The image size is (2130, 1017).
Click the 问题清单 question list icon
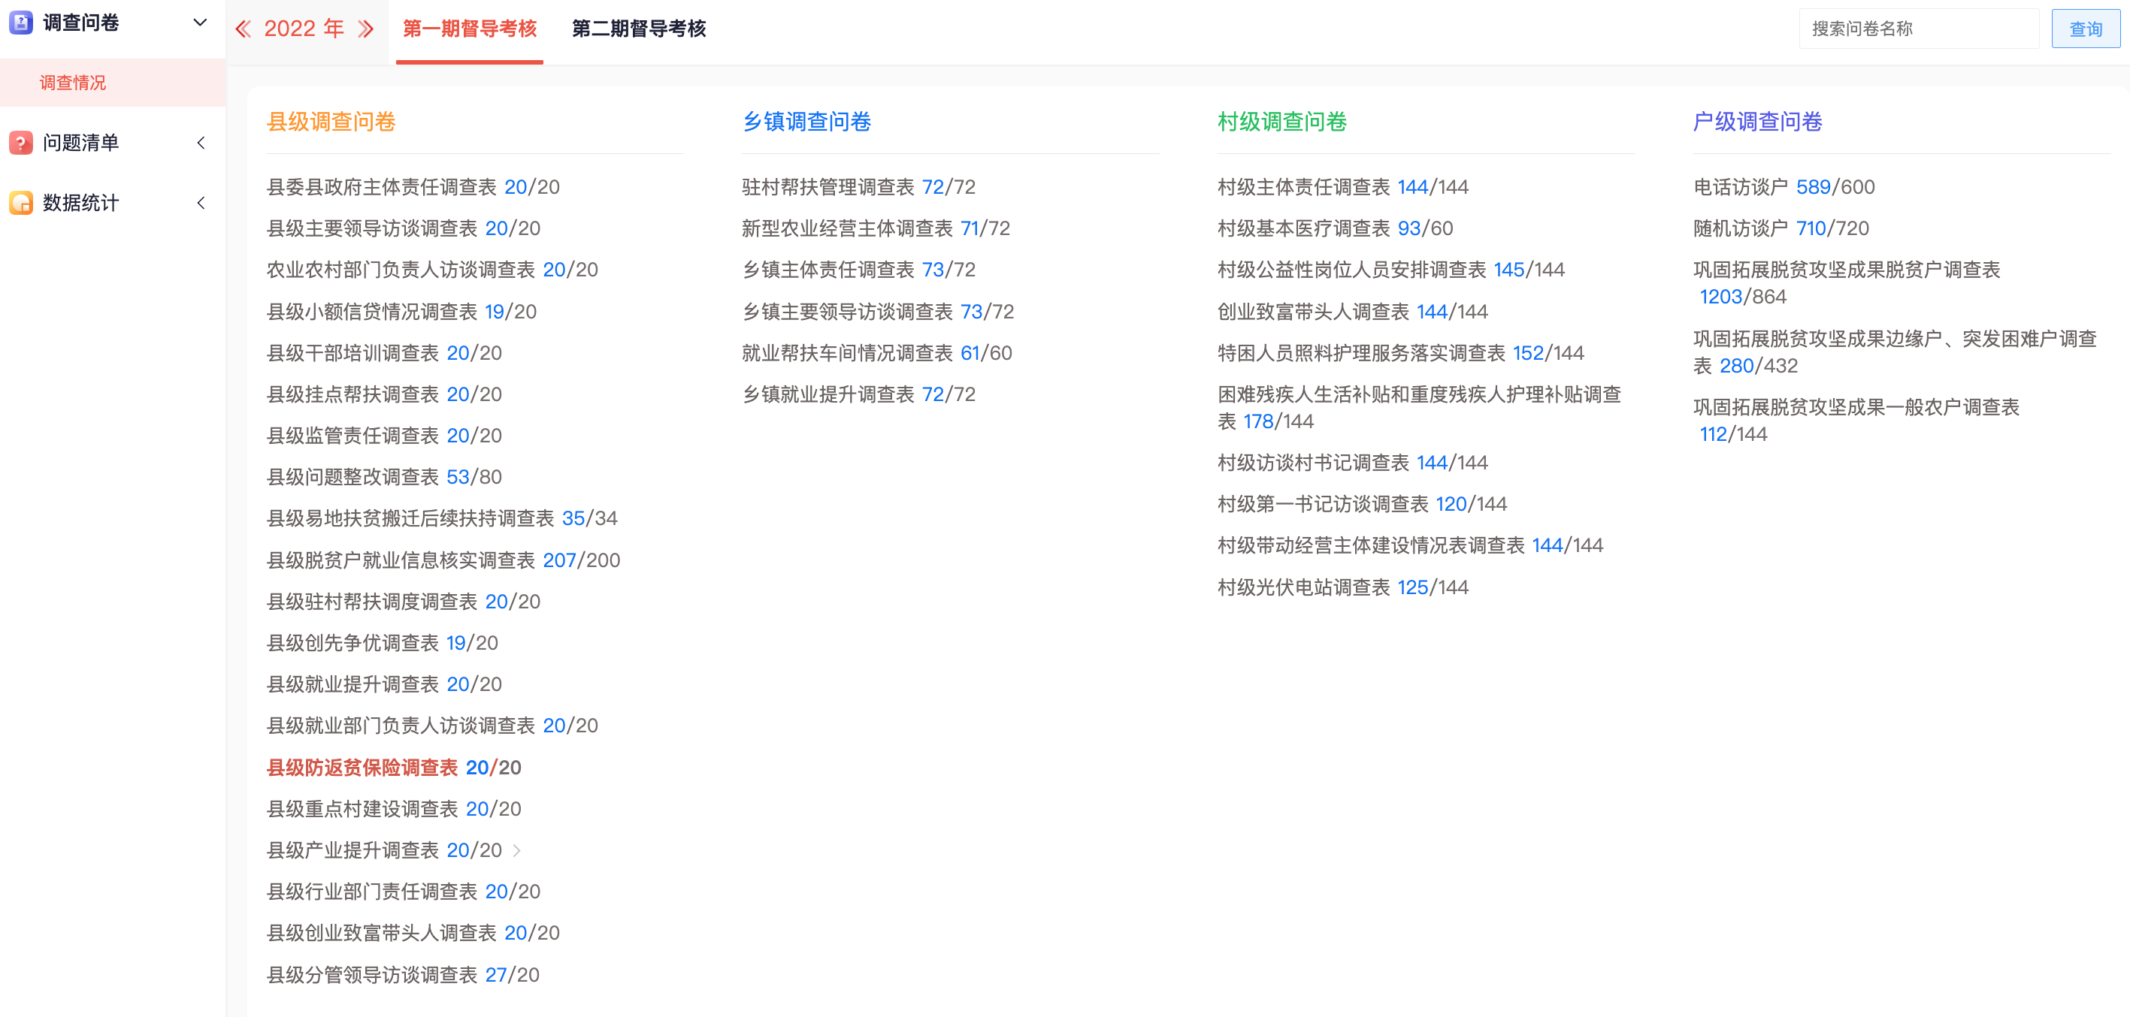click(x=21, y=143)
